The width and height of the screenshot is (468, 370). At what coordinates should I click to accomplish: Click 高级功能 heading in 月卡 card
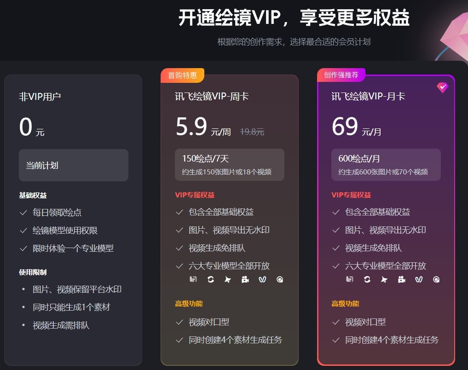click(345, 303)
